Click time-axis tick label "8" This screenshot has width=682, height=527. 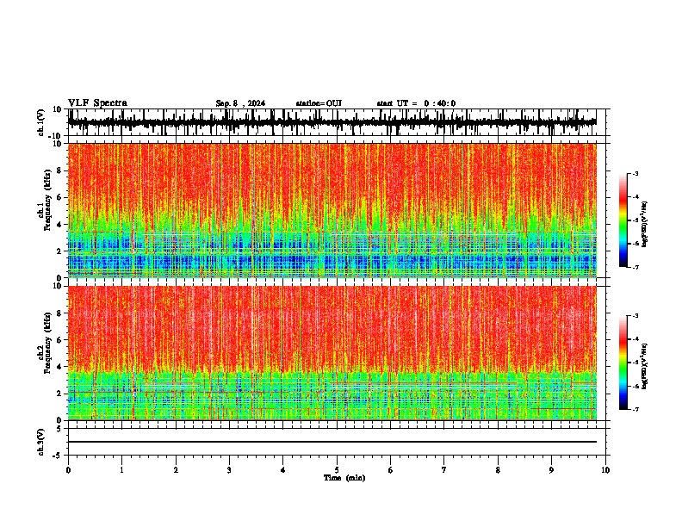point(498,470)
